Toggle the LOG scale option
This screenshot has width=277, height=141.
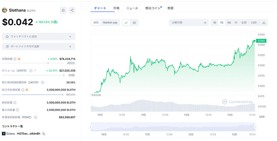pos(254,23)
